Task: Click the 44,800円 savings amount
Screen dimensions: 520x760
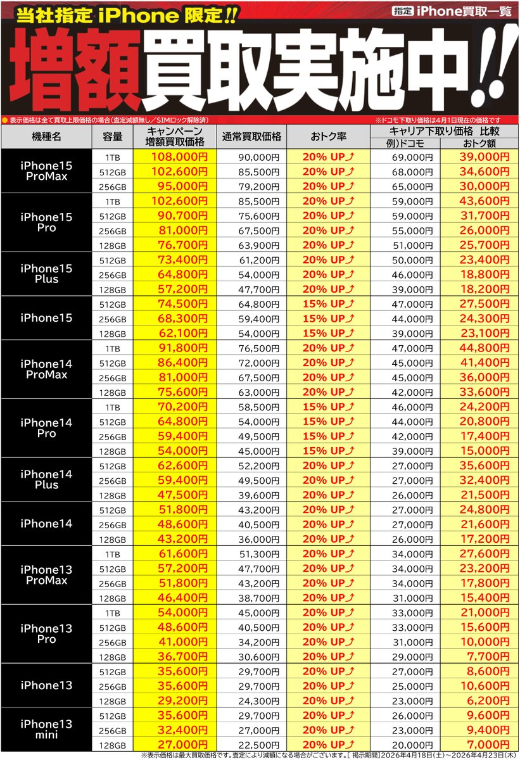Action: (x=485, y=348)
